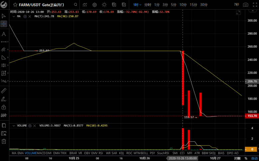Toggle light/dark theme sun icon
Screen dimensions: 259x161
point(104,5)
